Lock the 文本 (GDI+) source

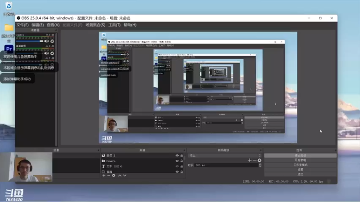(182, 166)
